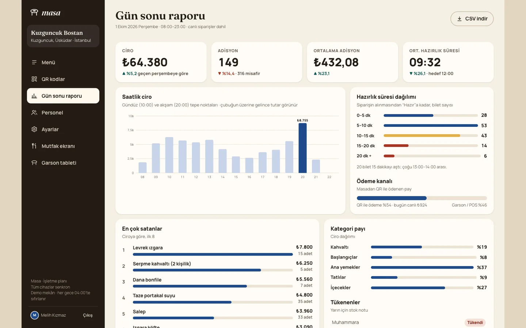This screenshot has width=526, height=328.
Task: Click the QR kodlar grid icon
Action: point(34,79)
